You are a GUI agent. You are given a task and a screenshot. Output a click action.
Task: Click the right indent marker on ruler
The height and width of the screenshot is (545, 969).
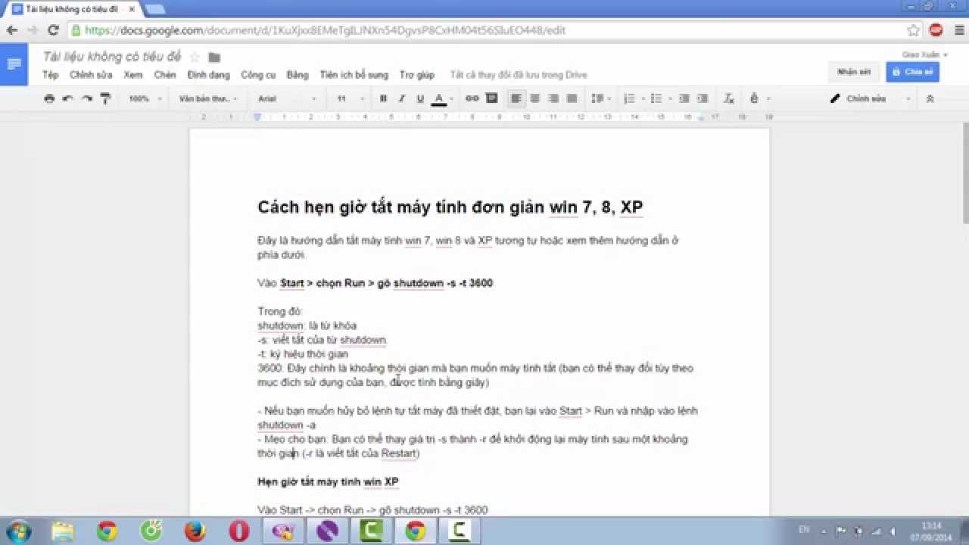700,117
